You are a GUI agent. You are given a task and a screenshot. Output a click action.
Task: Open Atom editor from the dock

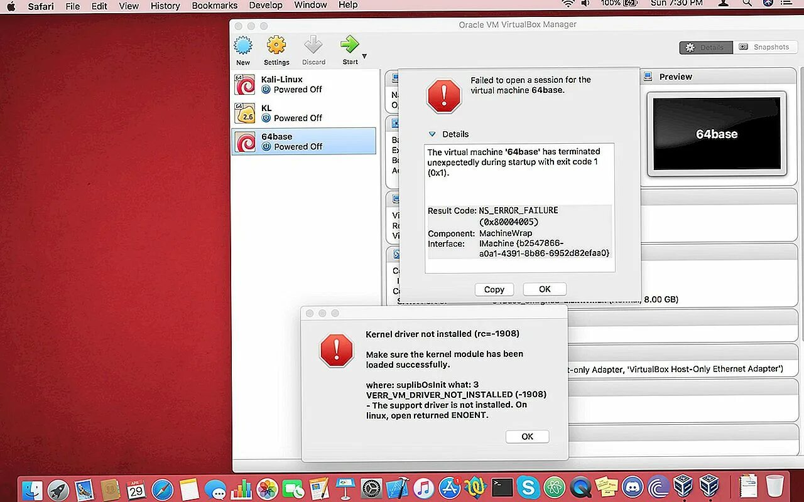click(x=555, y=488)
